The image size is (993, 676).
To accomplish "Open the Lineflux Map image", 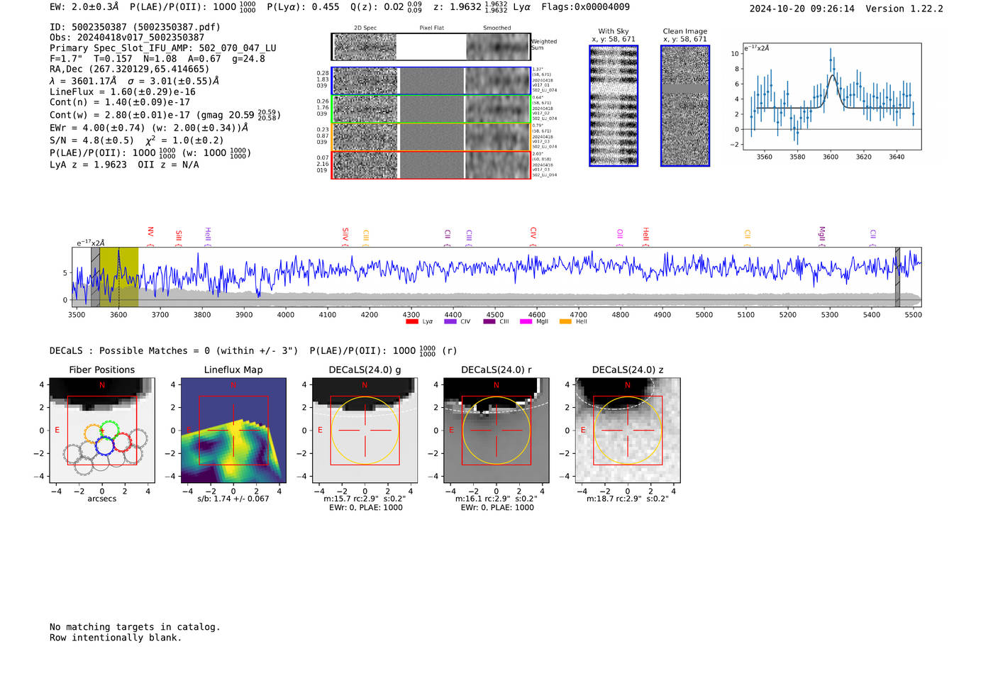I will coord(233,430).
